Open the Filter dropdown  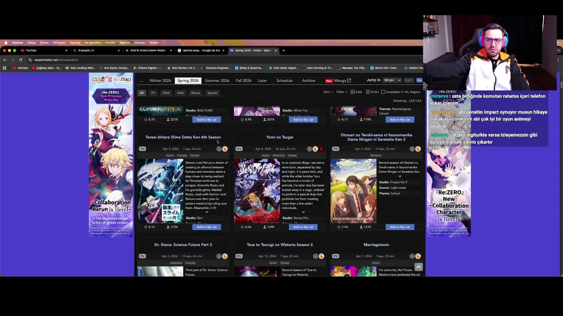click(341, 92)
